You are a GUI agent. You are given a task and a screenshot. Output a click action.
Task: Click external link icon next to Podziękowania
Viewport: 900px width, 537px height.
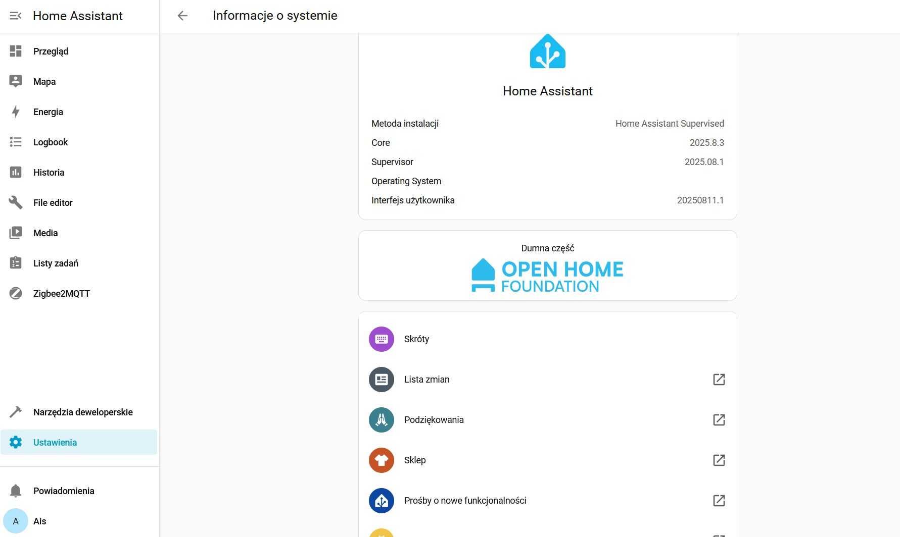719,420
